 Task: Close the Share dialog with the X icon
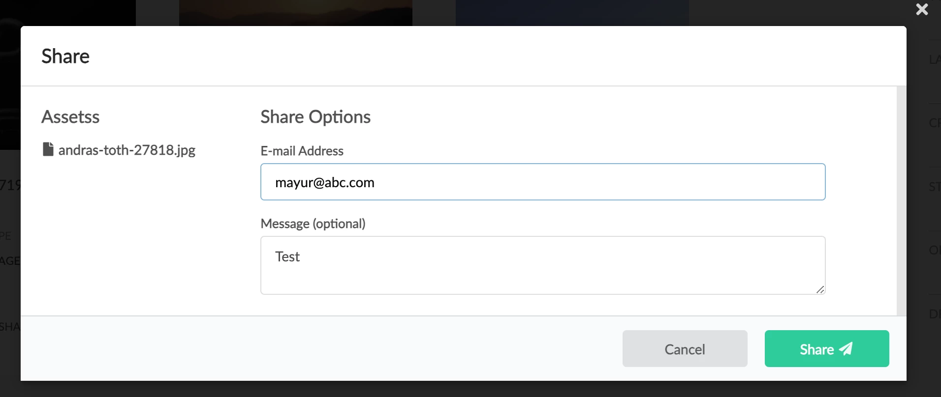click(x=922, y=9)
